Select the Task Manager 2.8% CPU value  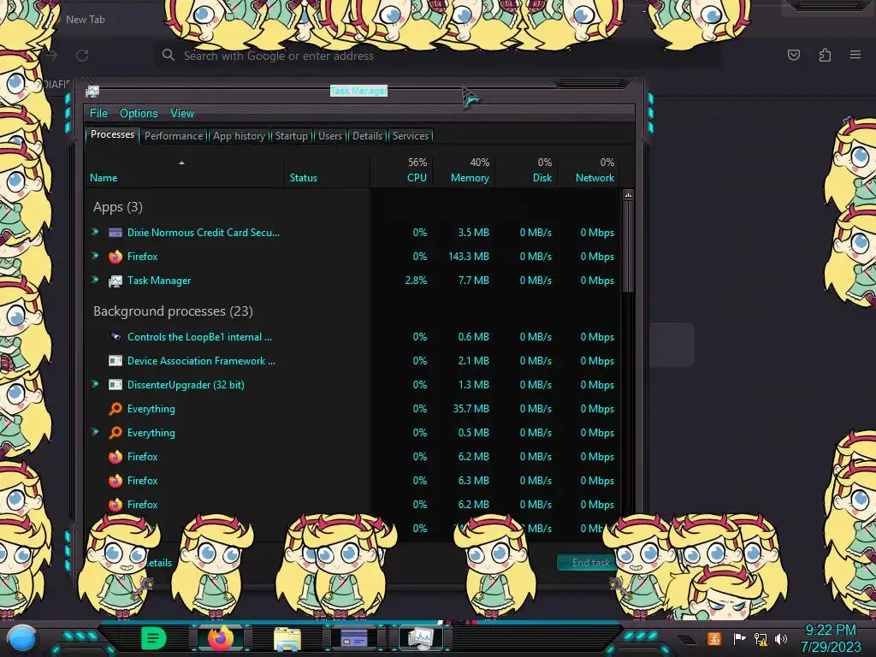coord(416,281)
